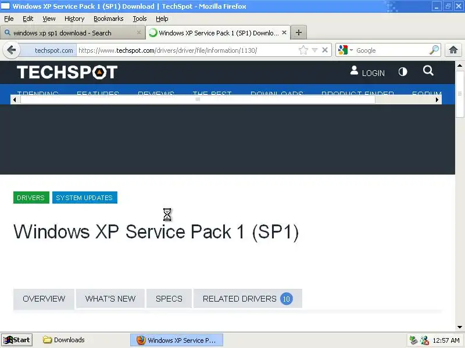Click the 12:57 AM taskbar clock
The height and width of the screenshot is (348, 465).
(446, 340)
